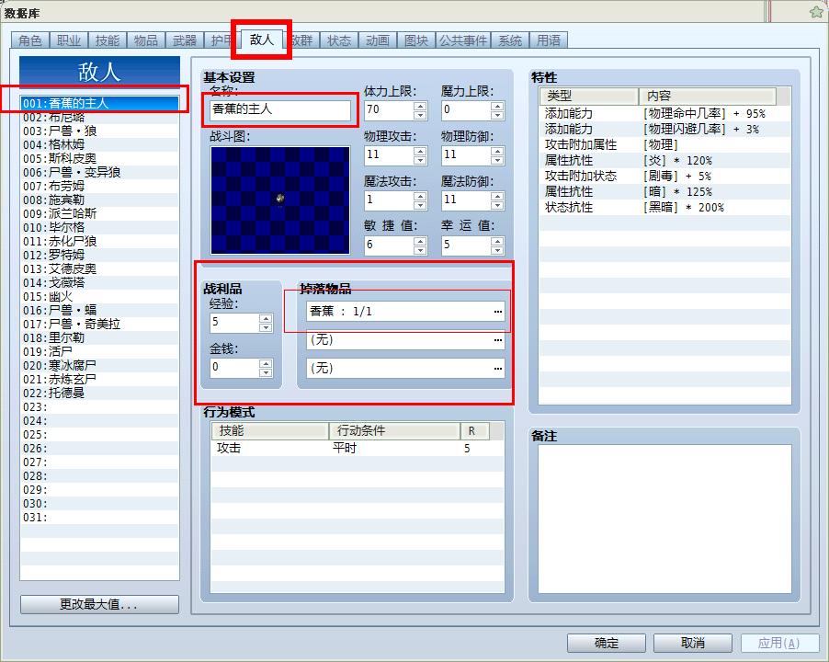The image size is (829, 662).
Task: Select enemy 001:香蕉的主人 in list
Action: 99,103
